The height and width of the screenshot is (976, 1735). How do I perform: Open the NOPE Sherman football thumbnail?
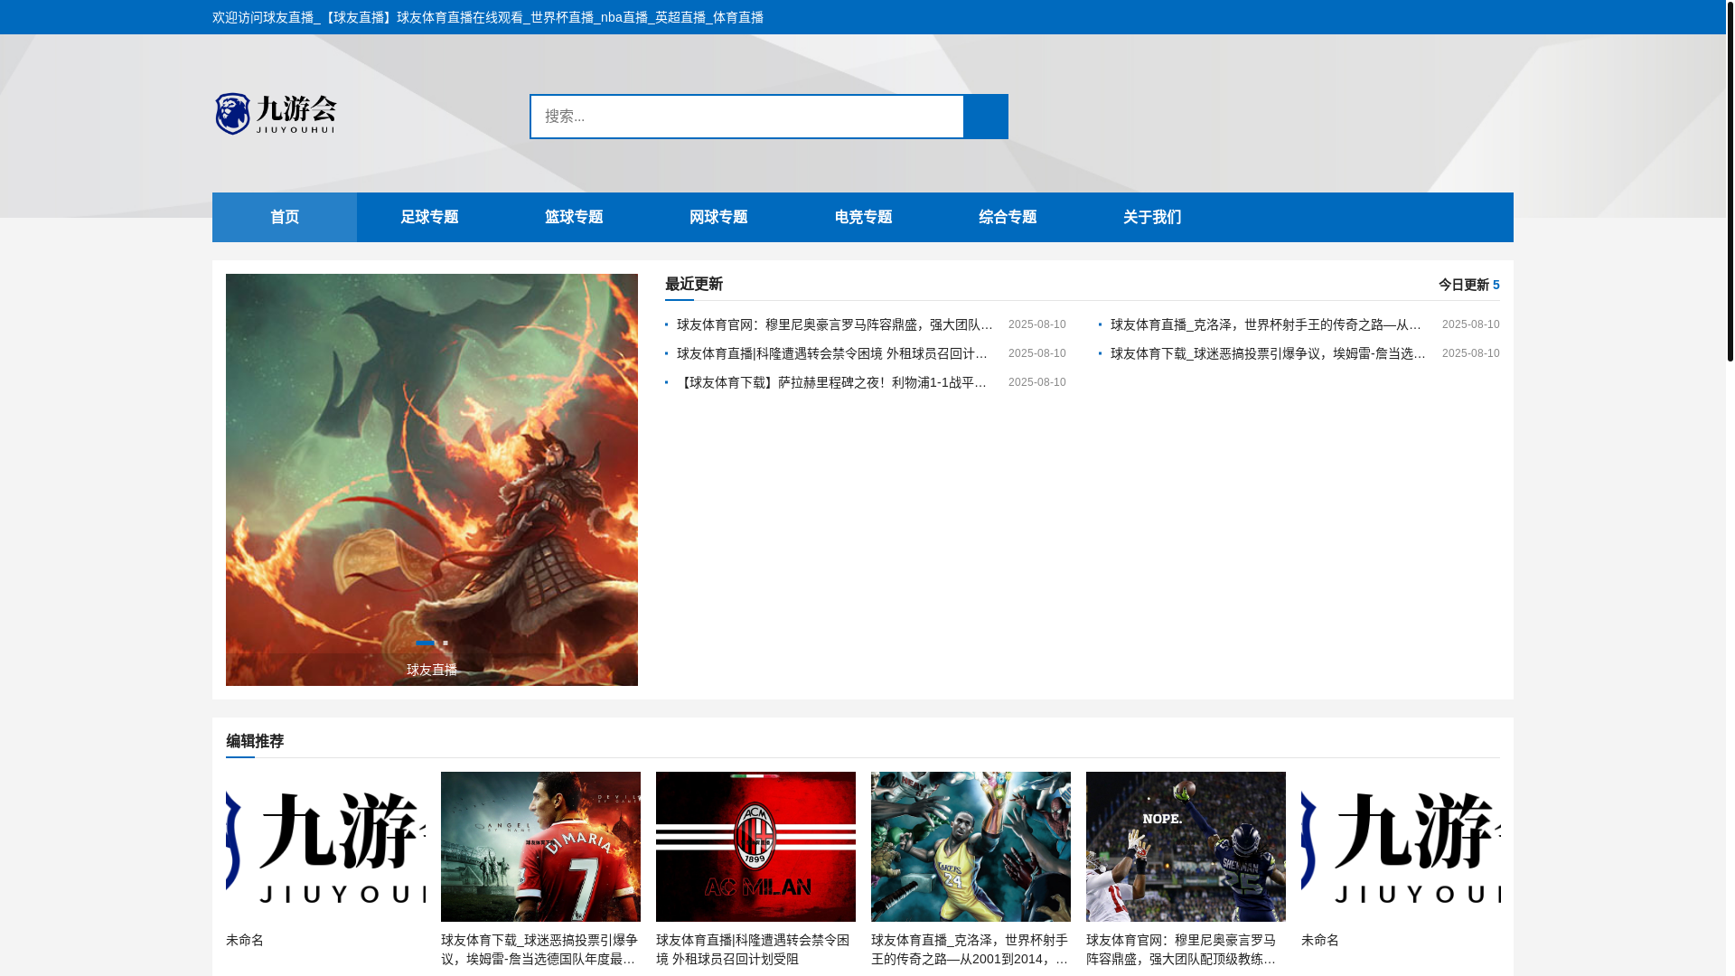point(1186,847)
